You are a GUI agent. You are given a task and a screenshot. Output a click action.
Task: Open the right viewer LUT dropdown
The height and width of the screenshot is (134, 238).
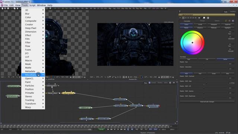tap(146, 77)
